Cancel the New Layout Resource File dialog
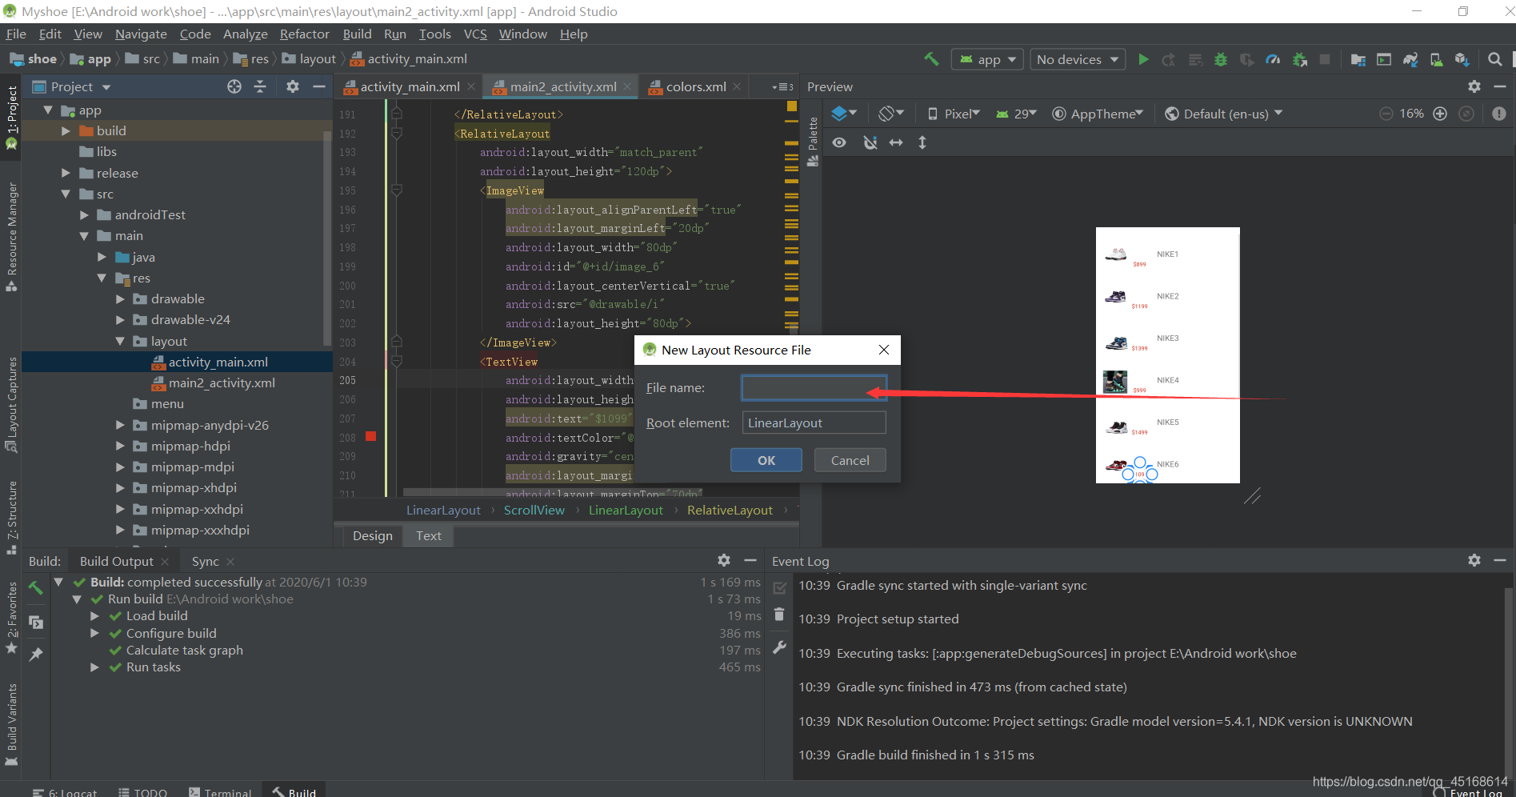 pos(849,459)
